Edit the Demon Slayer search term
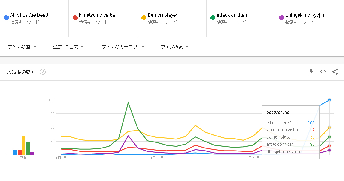The image size is (344, 181). click(x=162, y=15)
